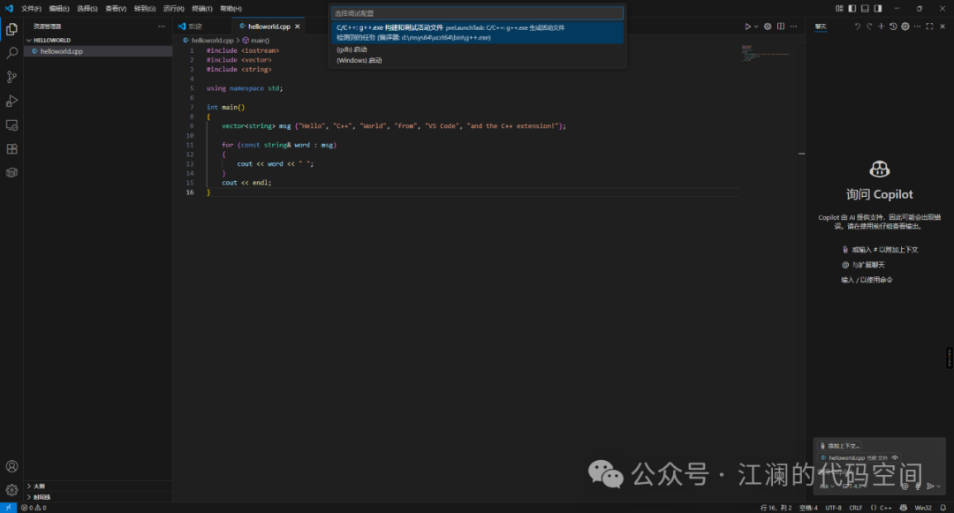Click the Run play button in editor toolbar
The height and width of the screenshot is (513, 954).
pos(748,26)
